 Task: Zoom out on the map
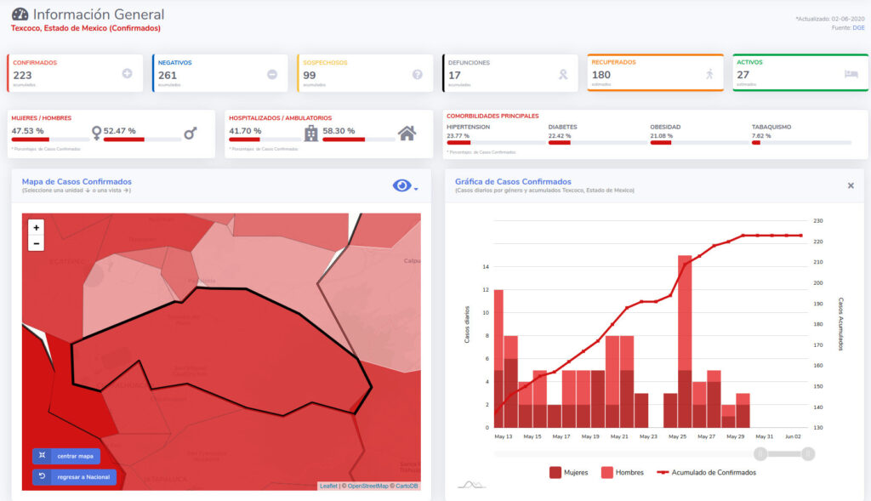36,244
